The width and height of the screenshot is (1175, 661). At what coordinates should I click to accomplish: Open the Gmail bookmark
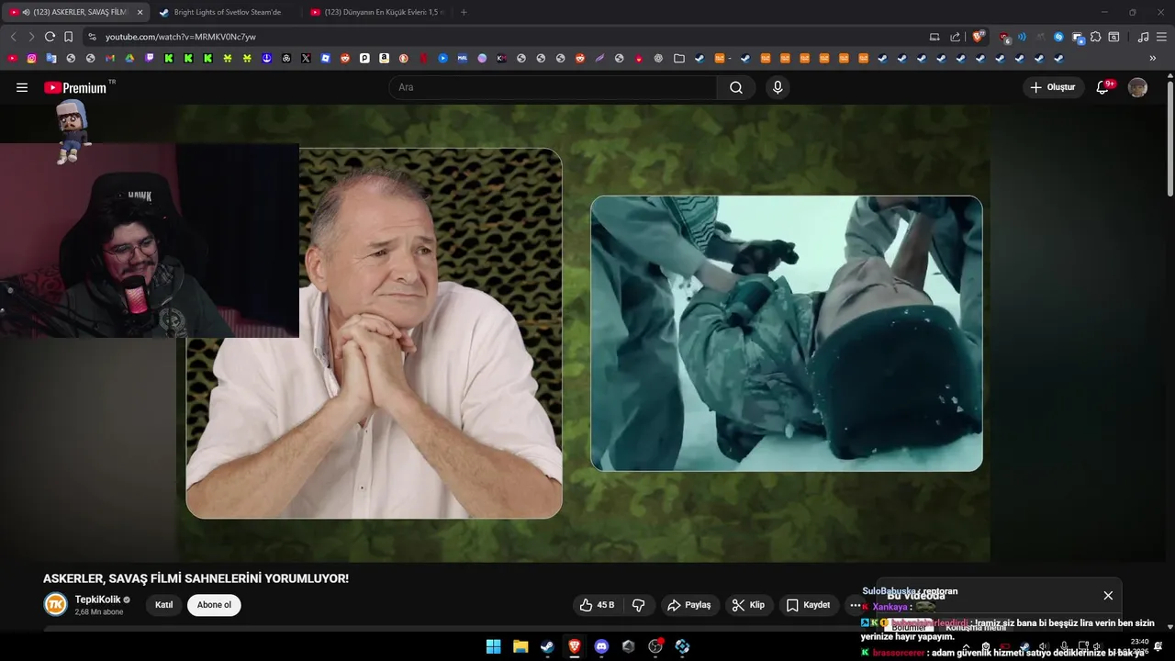click(109, 58)
